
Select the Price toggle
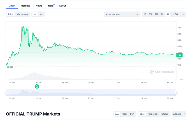(10, 14)
